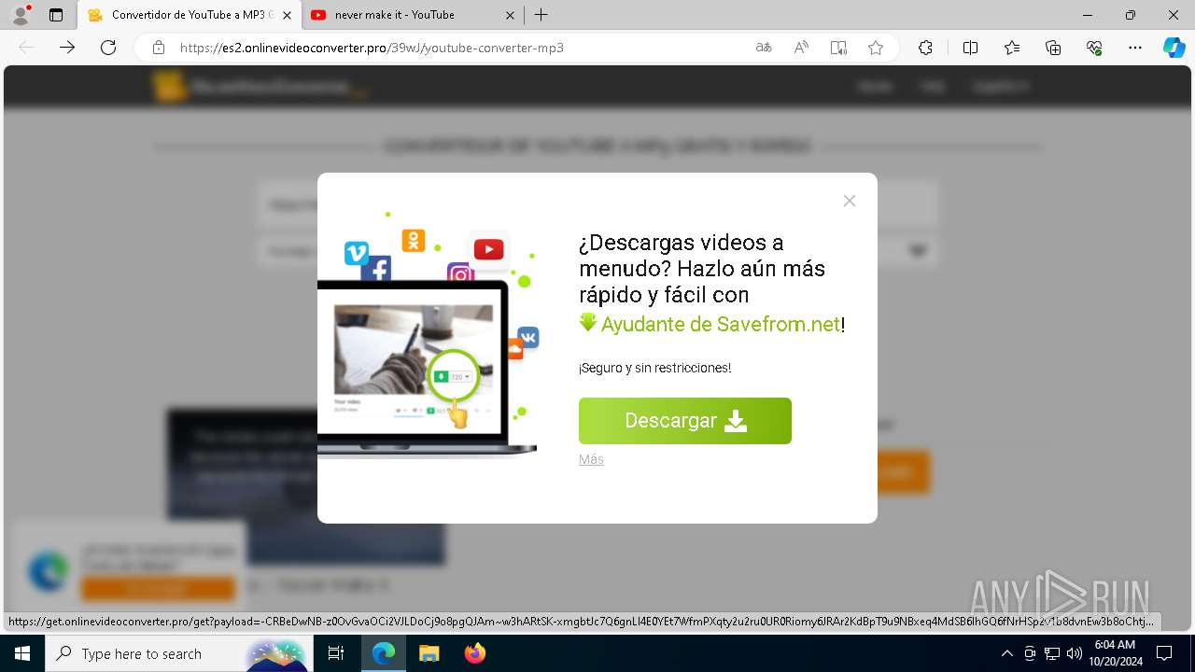View site information lock icon
This screenshot has width=1195, height=672.
pos(159,48)
